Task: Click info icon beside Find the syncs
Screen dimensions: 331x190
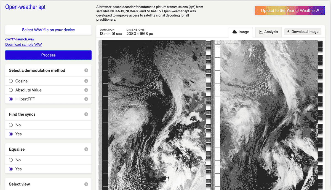Action: point(86,114)
